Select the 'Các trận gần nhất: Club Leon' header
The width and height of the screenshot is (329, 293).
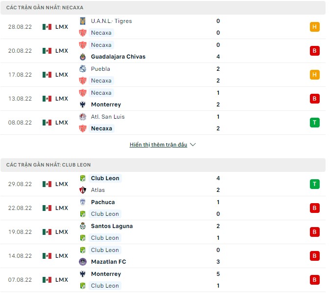click(48, 165)
